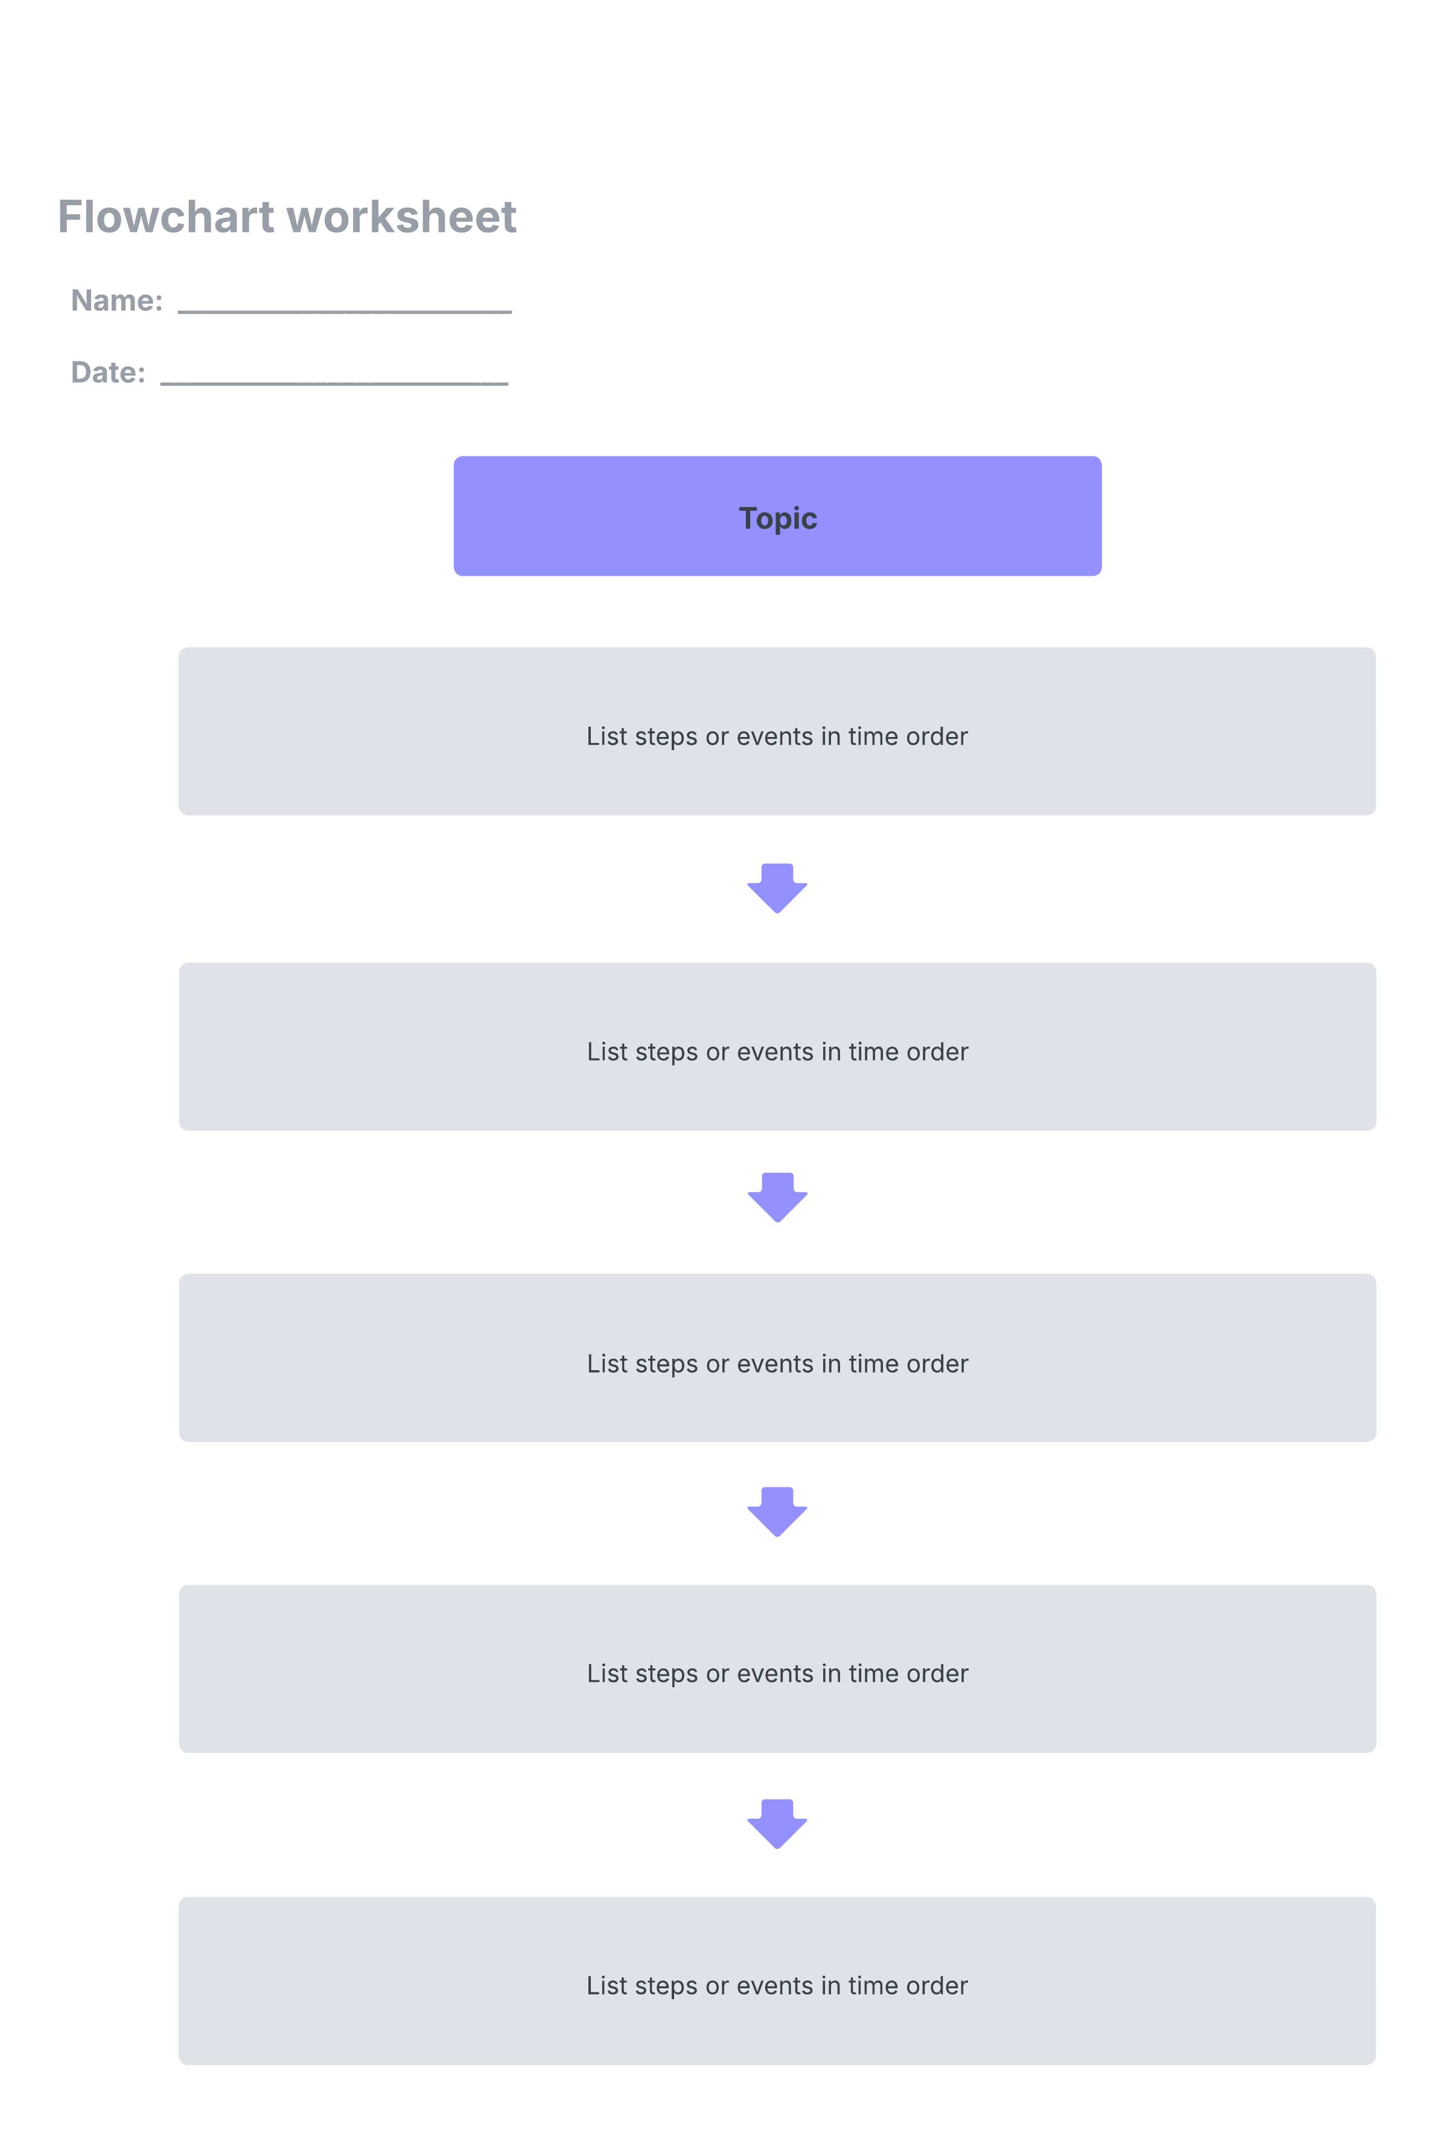Click the word "steps" in the second step box
1449x2138 pixels.
click(x=666, y=1051)
